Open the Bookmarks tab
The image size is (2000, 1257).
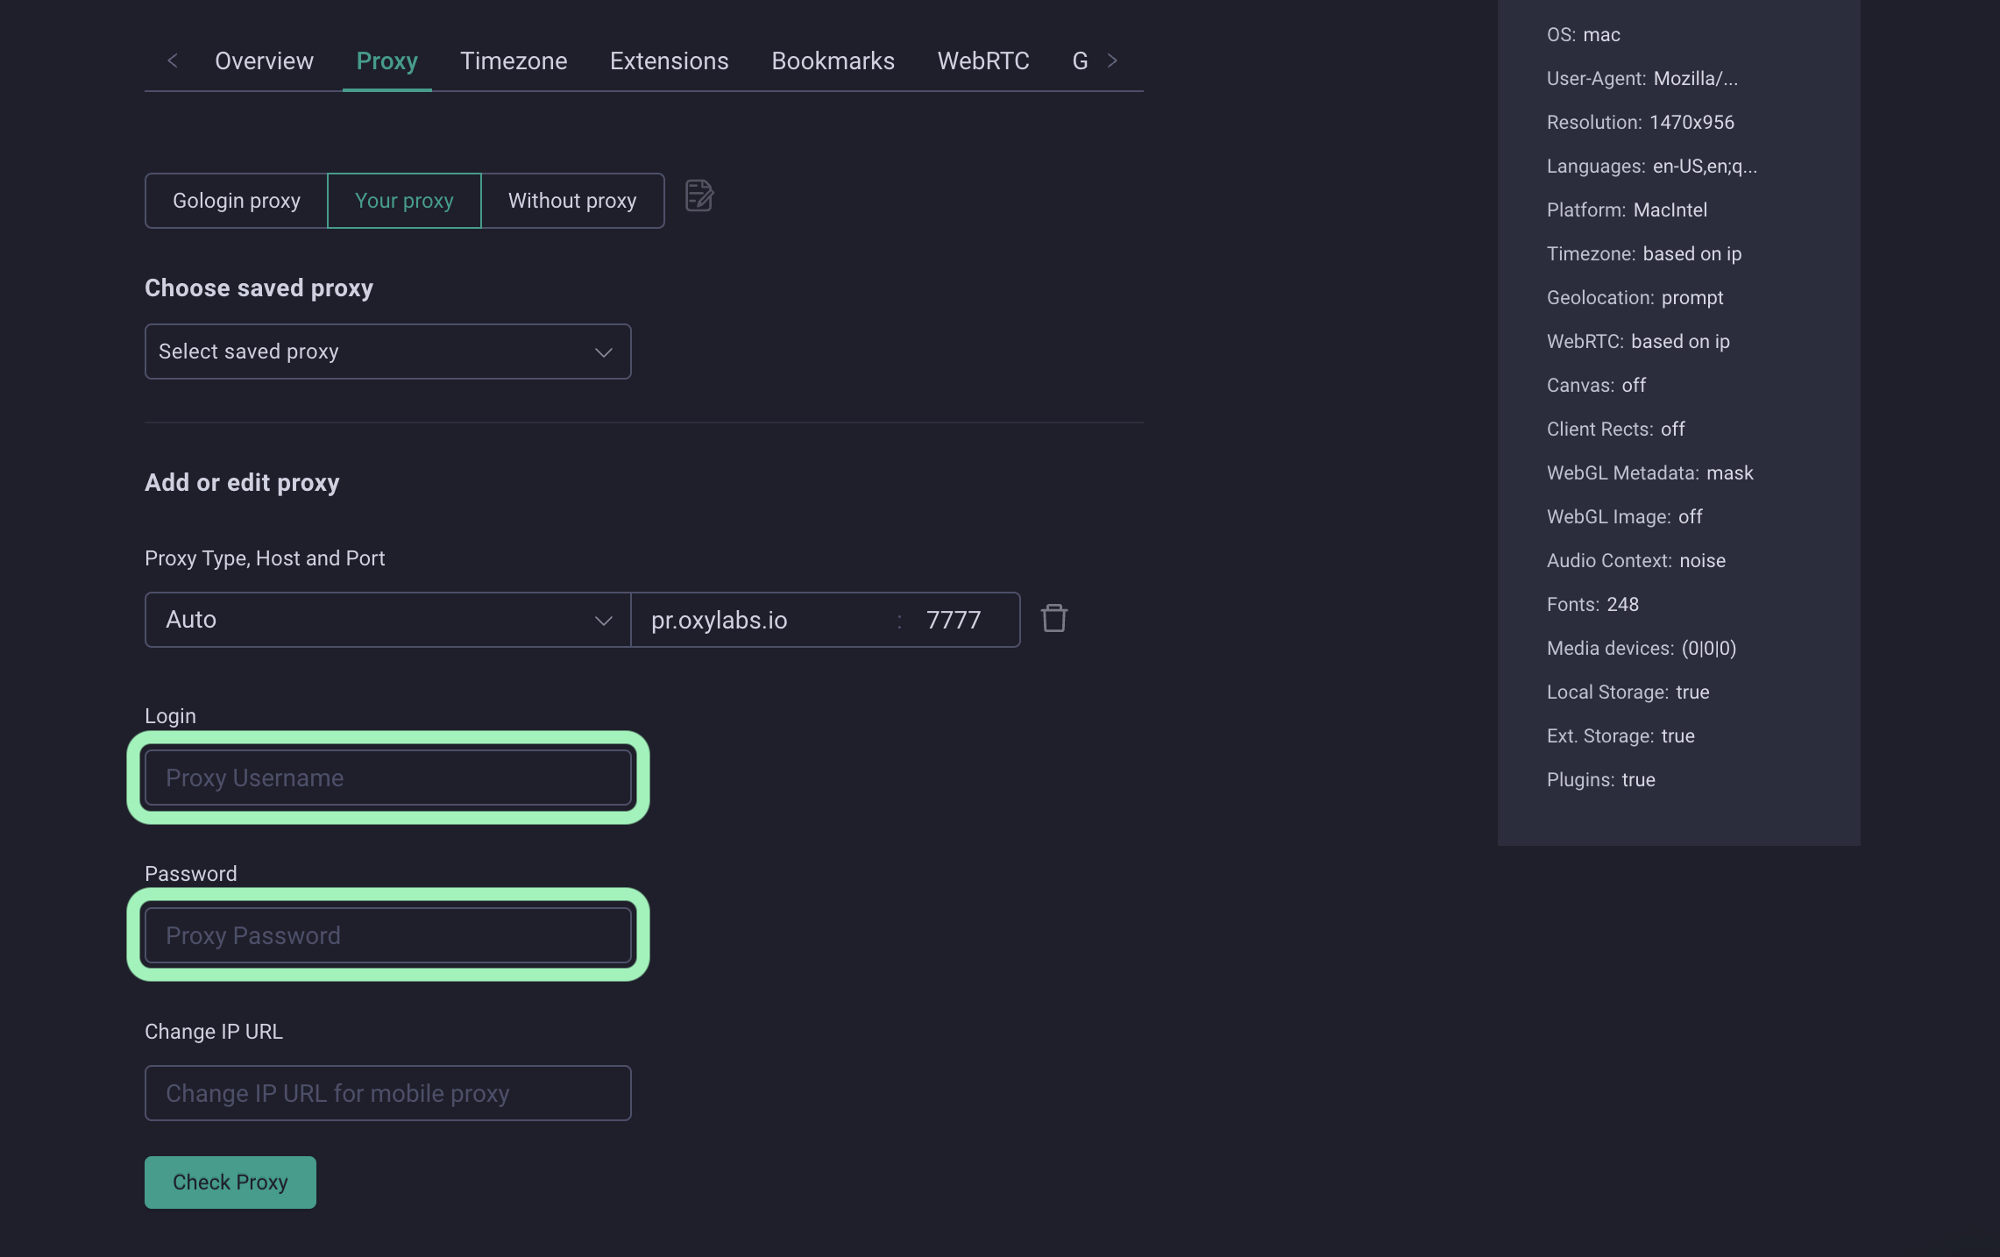pyautogui.click(x=833, y=60)
